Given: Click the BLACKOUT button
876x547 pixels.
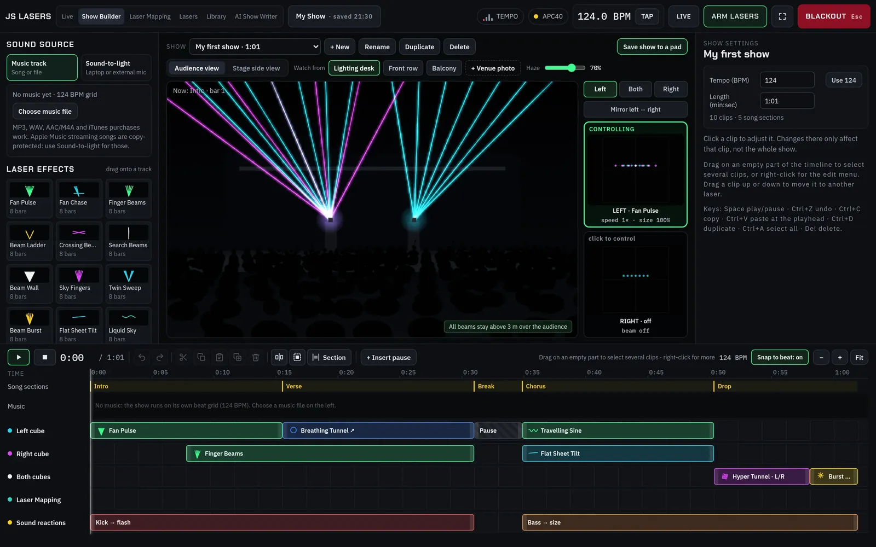Looking at the screenshot, I should pyautogui.click(x=834, y=16).
